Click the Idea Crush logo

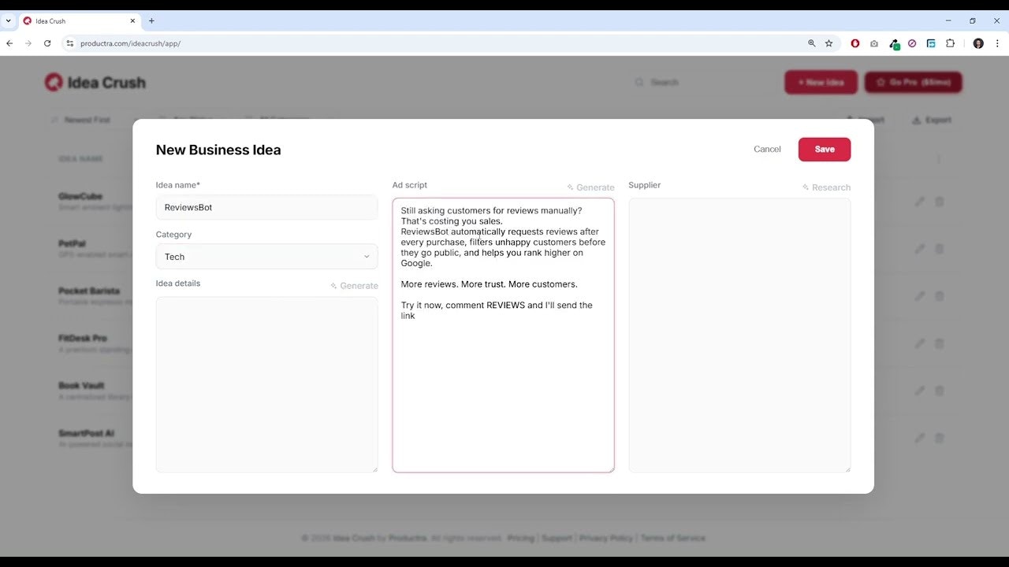[95, 82]
